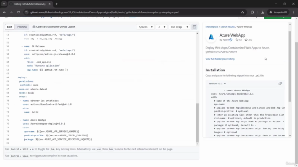Open the indent size 2 dropdown
Viewport: 298px width, 167px height.
point(162,27)
